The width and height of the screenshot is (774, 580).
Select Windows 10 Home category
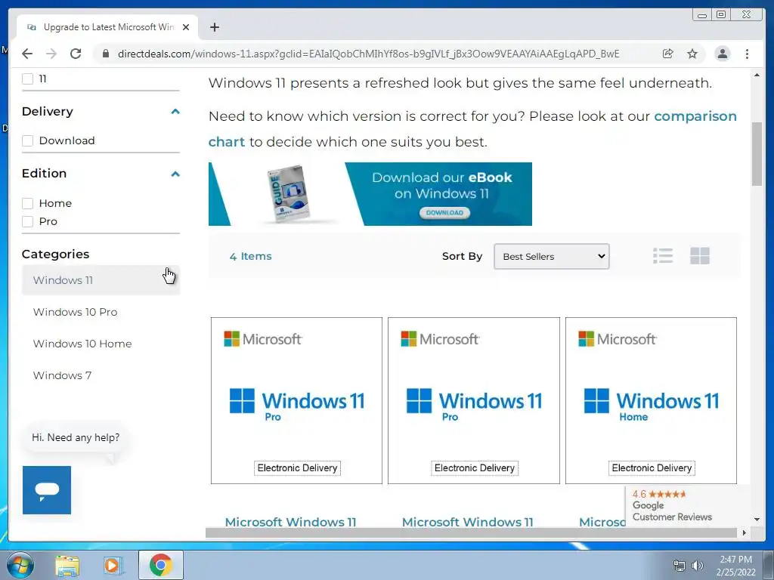pos(82,344)
